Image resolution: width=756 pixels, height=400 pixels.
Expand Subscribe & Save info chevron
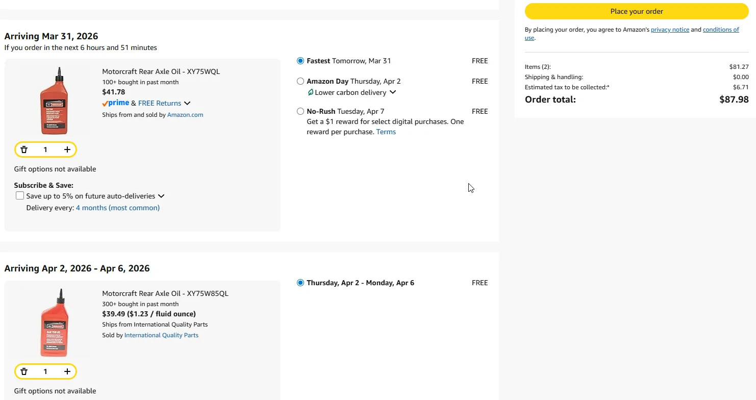pyautogui.click(x=161, y=196)
